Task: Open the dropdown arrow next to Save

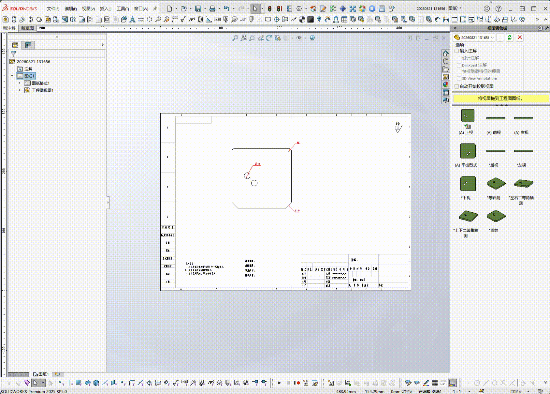Action: coord(205,9)
